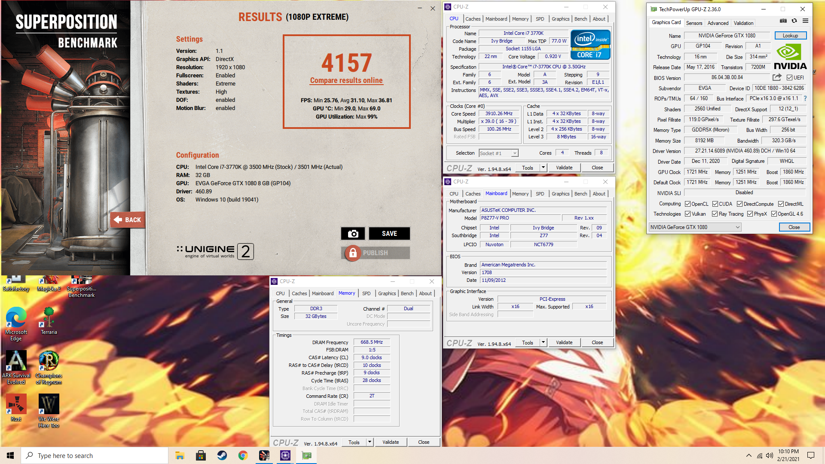Toggle the Ray Tracing checkbox
Image resolution: width=825 pixels, height=464 pixels.
click(715, 214)
